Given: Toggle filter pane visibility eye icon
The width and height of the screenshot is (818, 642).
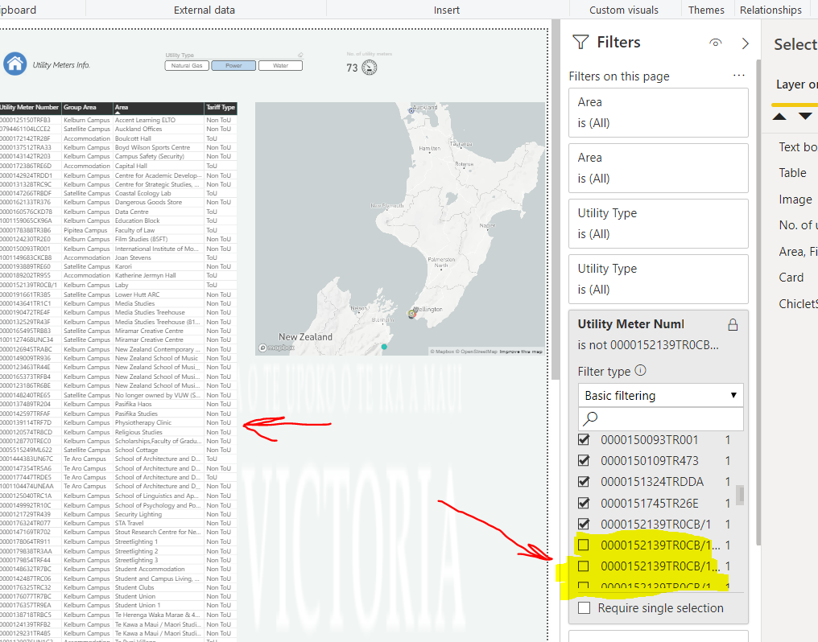Looking at the screenshot, I should 716,43.
